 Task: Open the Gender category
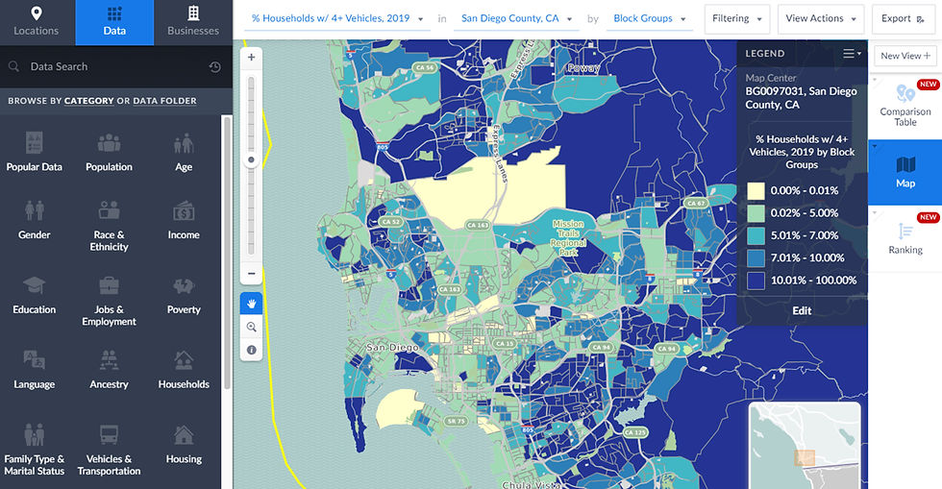tap(35, 220)
